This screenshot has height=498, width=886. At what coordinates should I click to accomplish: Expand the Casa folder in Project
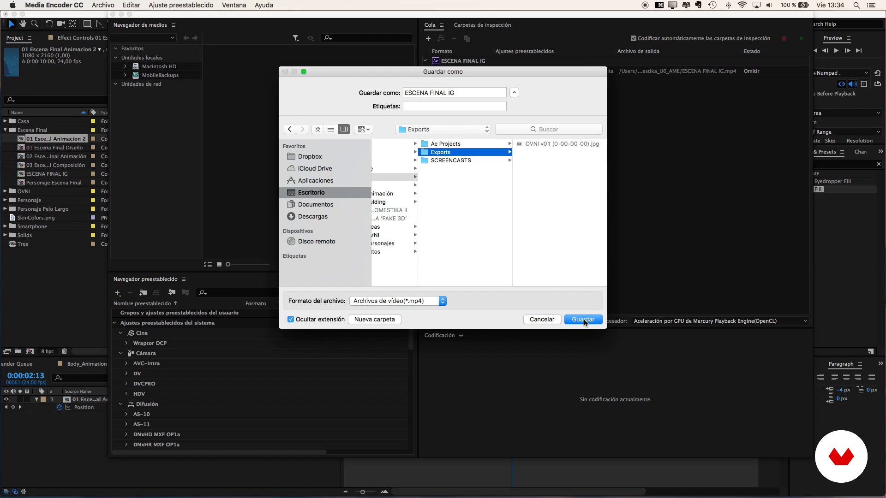[5, 121]
